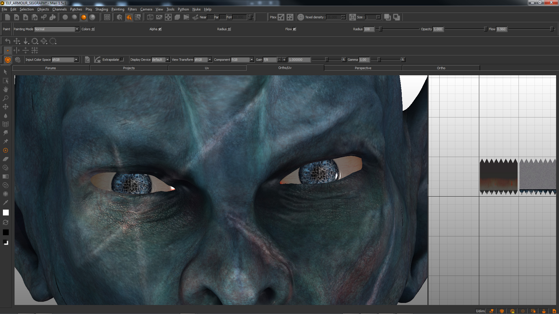This screenshot has height=314, width=559.
Task: Toggle the wireframe cube display icon
Action: click(150, 17)
